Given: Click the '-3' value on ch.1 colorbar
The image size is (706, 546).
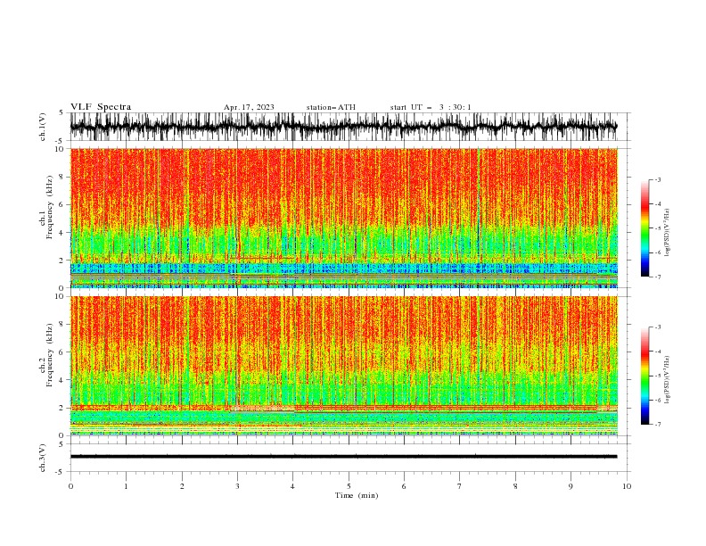Looking at the screenshot, I should click(x=657, y=179).
